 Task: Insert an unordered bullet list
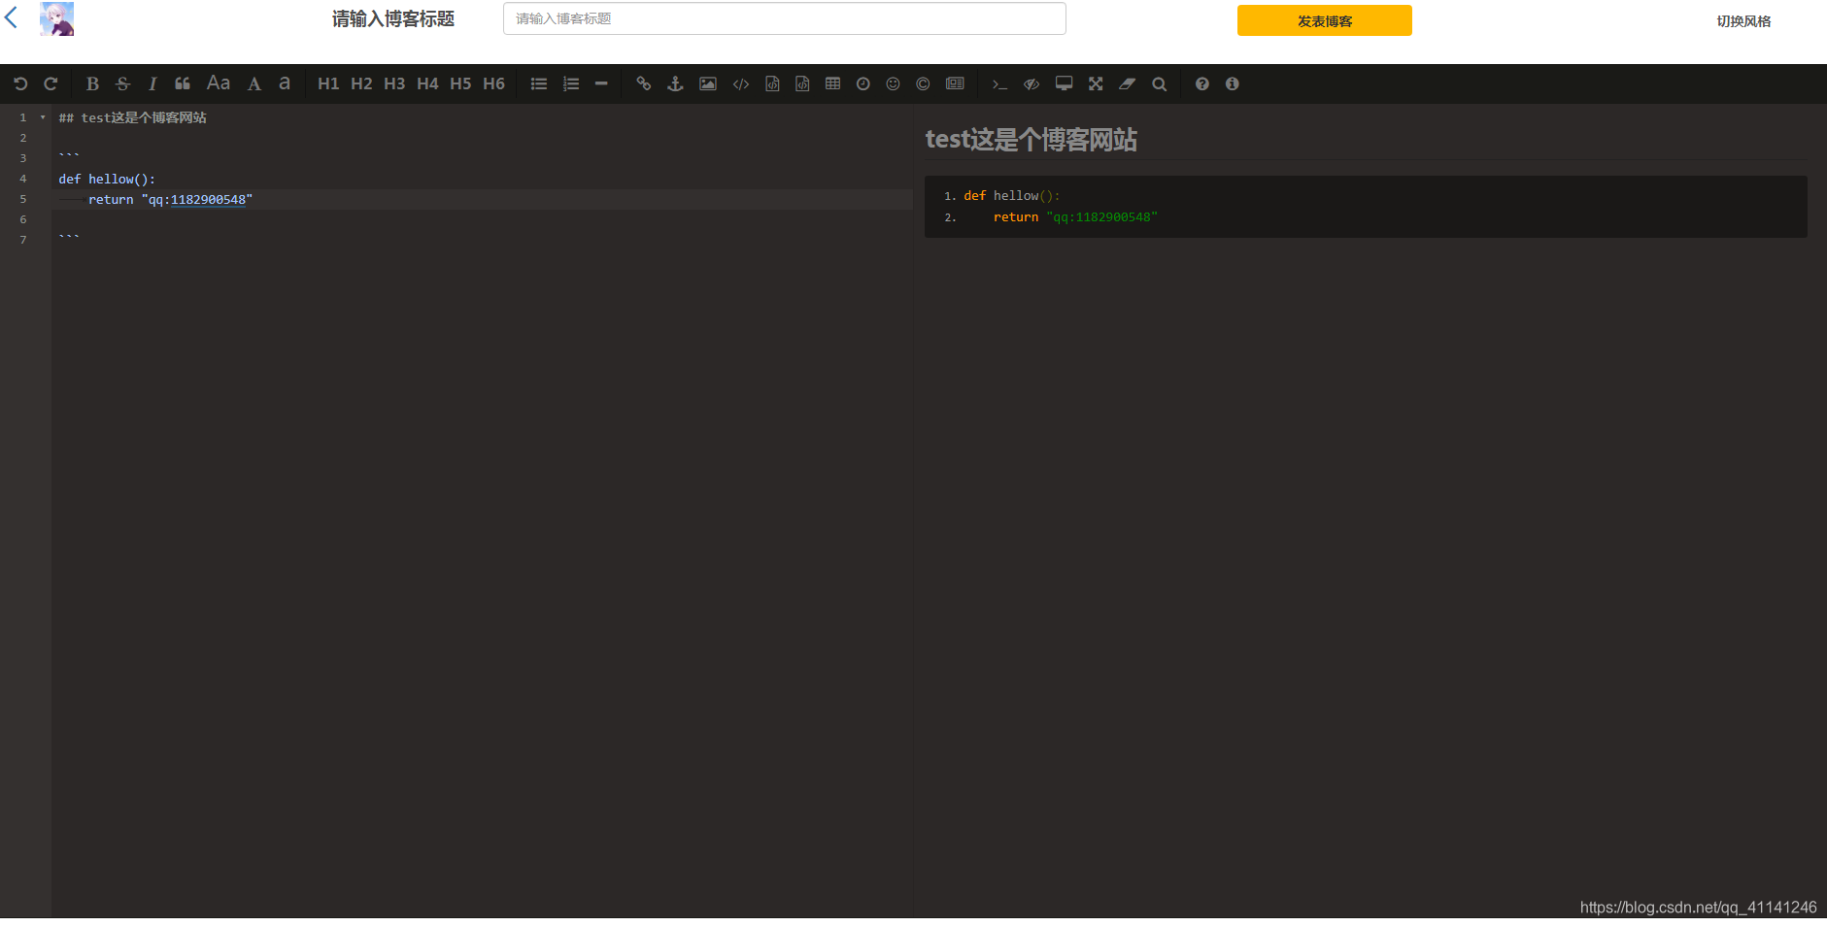pyautogui.click(x=539, y=84)
